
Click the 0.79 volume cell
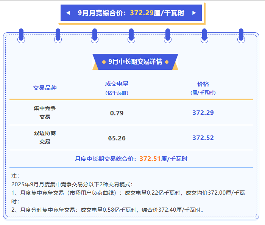coord(117,113)
